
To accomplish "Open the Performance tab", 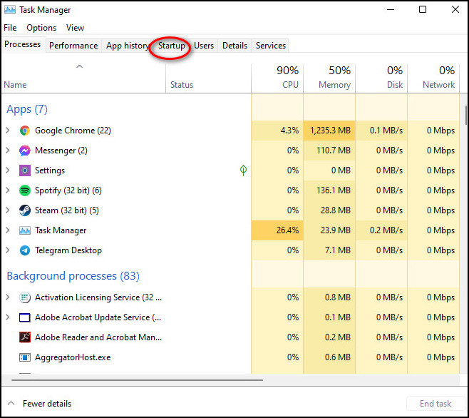I will pos(73,46).
